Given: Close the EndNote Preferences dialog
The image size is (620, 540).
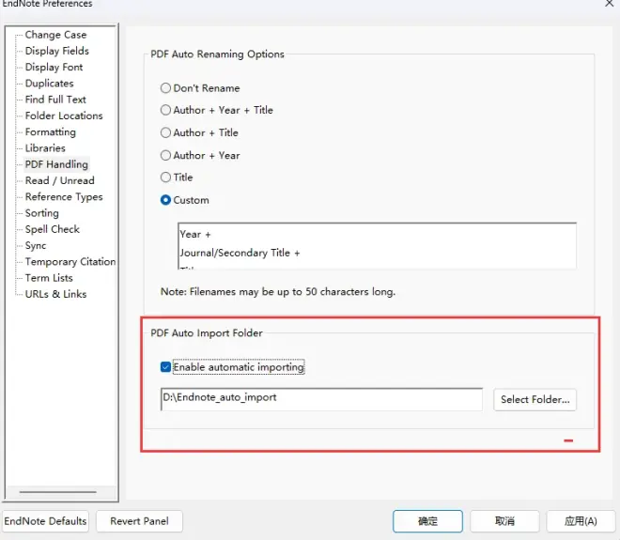Looking at the screenshot, I should coord(610,4).
